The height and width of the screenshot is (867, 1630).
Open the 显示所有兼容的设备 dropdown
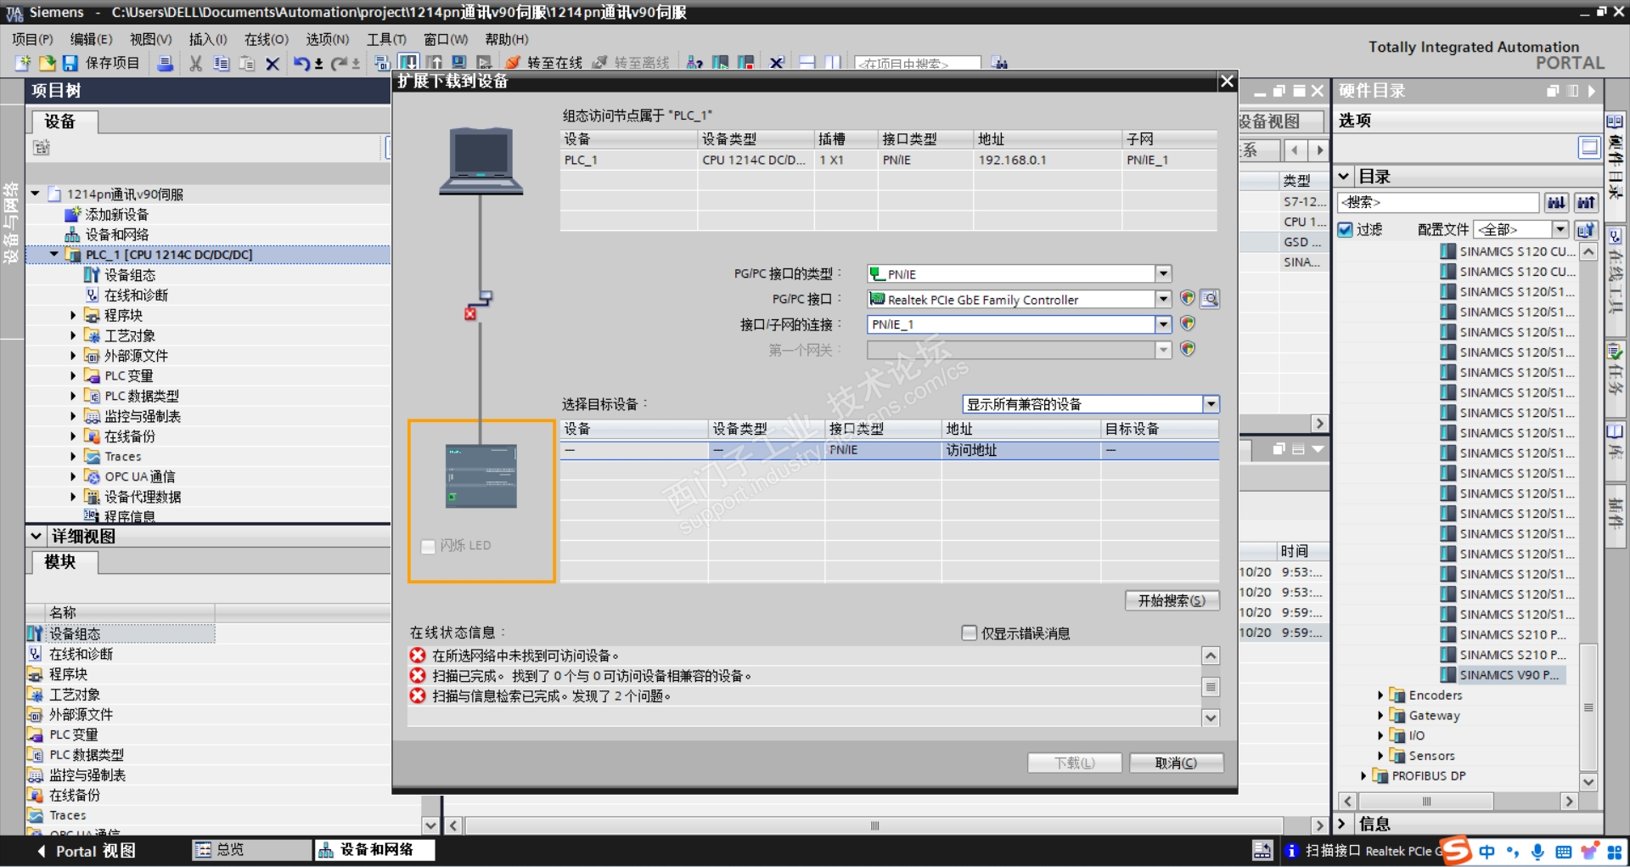[x=1211, y=404]
